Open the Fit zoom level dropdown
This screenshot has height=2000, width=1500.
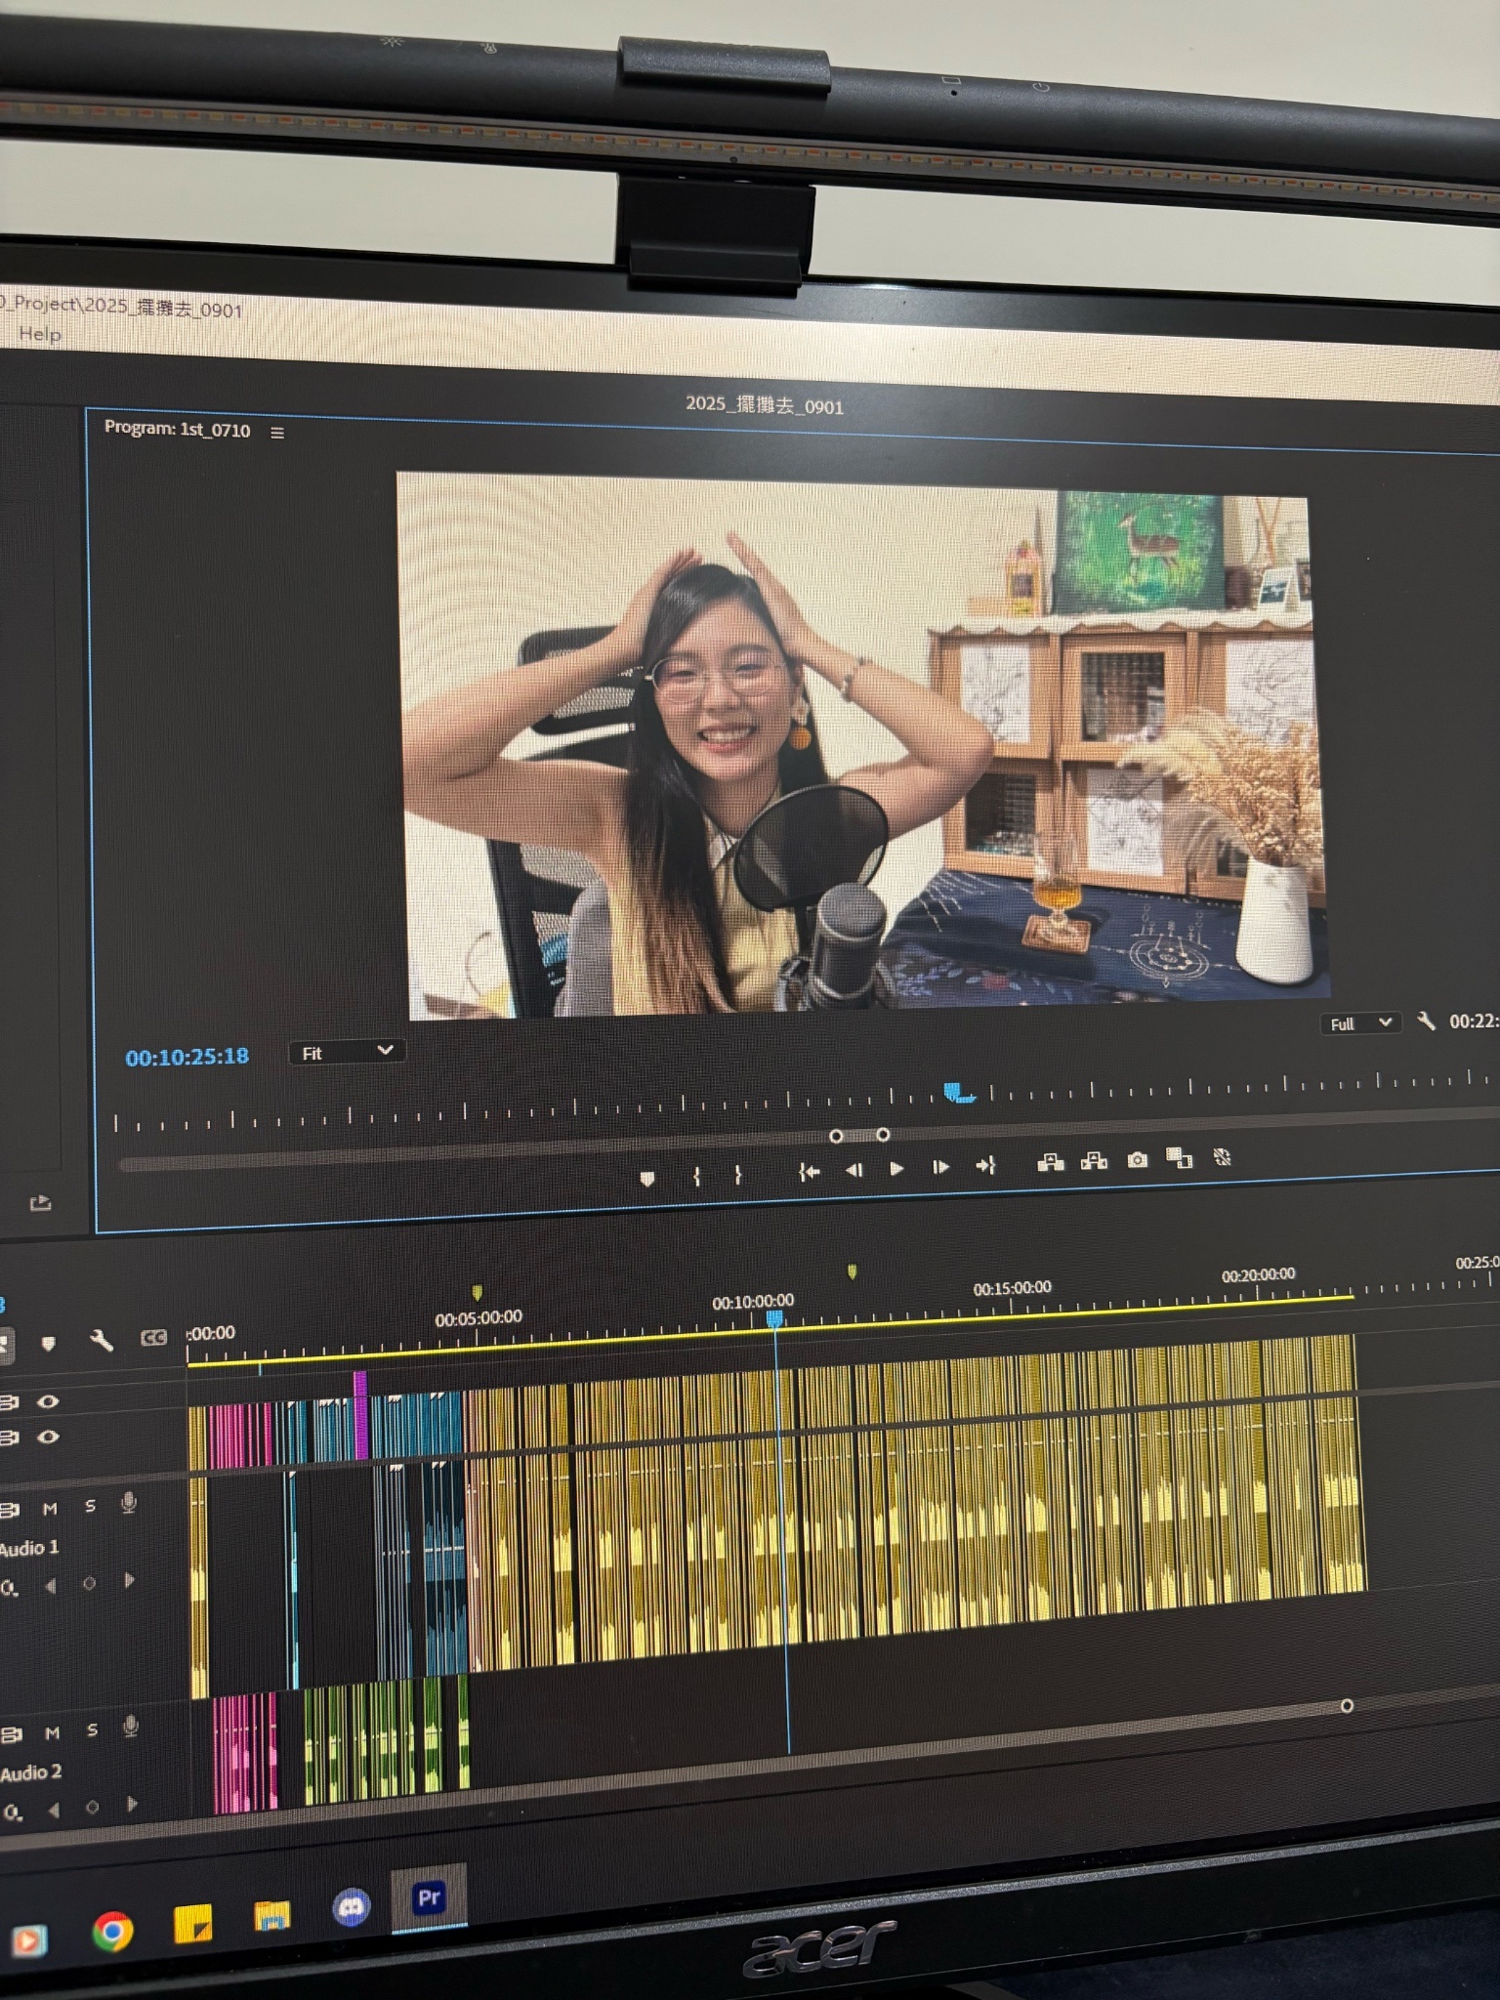347,1052
